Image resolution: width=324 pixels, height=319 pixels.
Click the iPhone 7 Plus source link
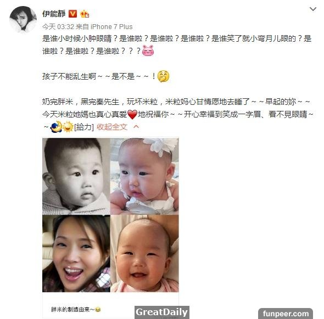click(111, 27)
